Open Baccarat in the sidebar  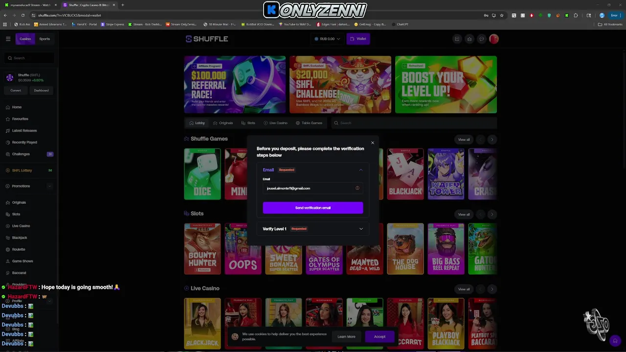tap(19, 273)
